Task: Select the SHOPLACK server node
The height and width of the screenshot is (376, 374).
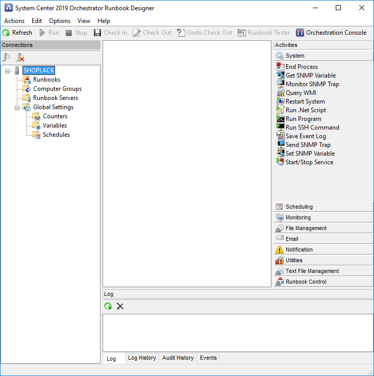Action: tap(39, 70)
